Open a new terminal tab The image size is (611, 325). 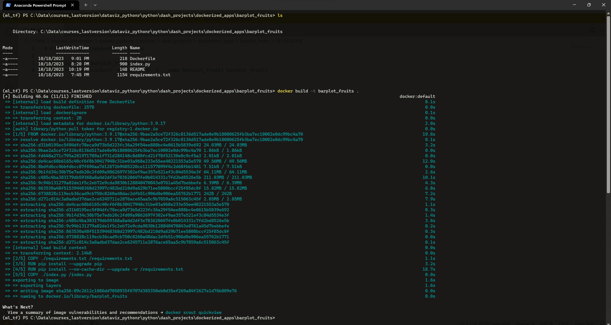86,5
